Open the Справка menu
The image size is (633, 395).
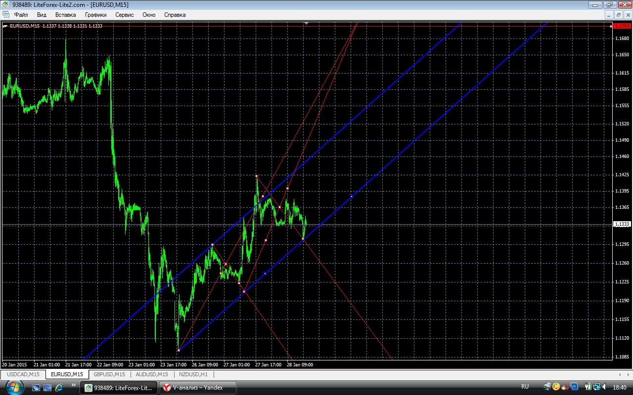coord(175,15)
